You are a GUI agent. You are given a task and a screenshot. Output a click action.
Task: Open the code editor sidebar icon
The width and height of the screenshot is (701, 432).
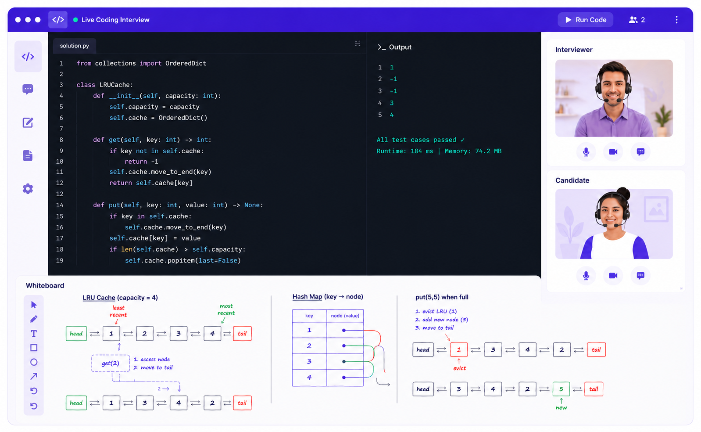(x=28, y=57)
